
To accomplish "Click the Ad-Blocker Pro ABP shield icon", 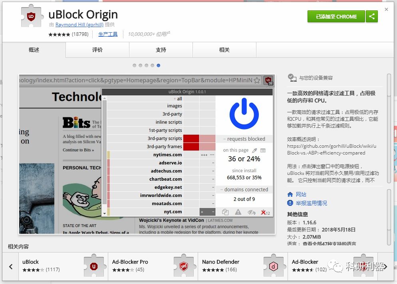I will tap(184, 266).
